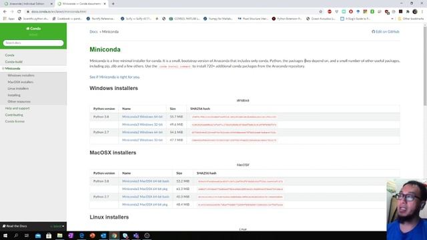
Task: Open Task View on taskbar
Action: 27,235
